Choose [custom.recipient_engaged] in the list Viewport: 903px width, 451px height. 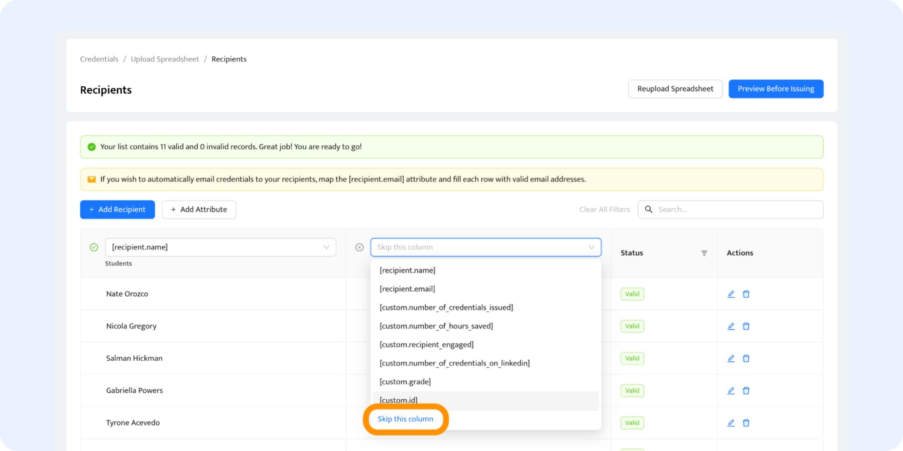coord(426,344)
